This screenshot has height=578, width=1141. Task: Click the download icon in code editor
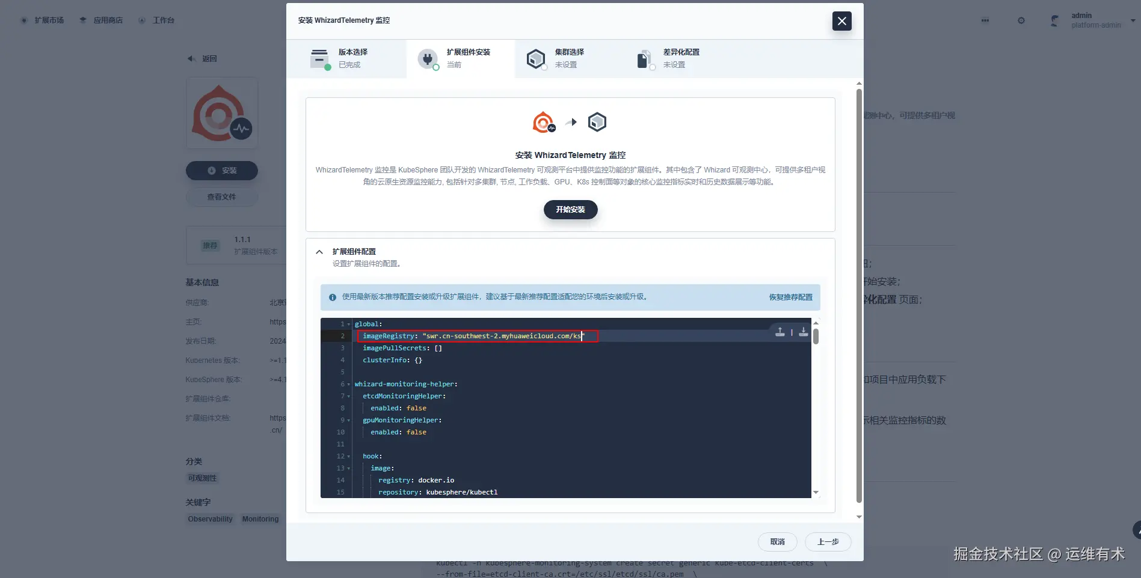click(x=803, y=332)
